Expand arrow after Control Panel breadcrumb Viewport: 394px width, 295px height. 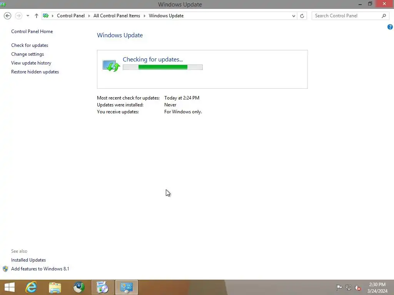pos(89,16)
